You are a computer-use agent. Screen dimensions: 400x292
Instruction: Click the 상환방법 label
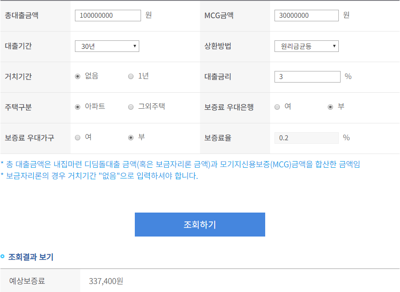pos(218,46)
